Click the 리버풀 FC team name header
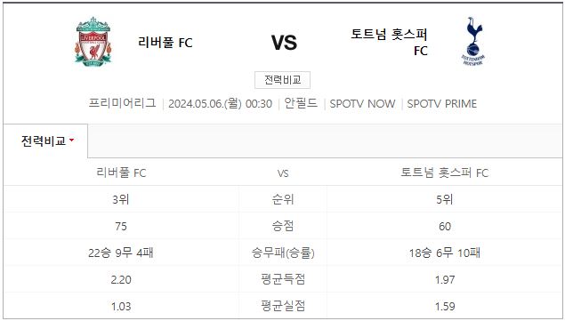The image size is (565, 321). (165, 43)
